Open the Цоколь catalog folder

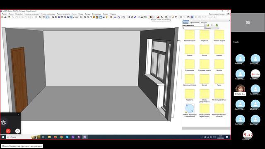pyautogui.click(x=219, y=65)
